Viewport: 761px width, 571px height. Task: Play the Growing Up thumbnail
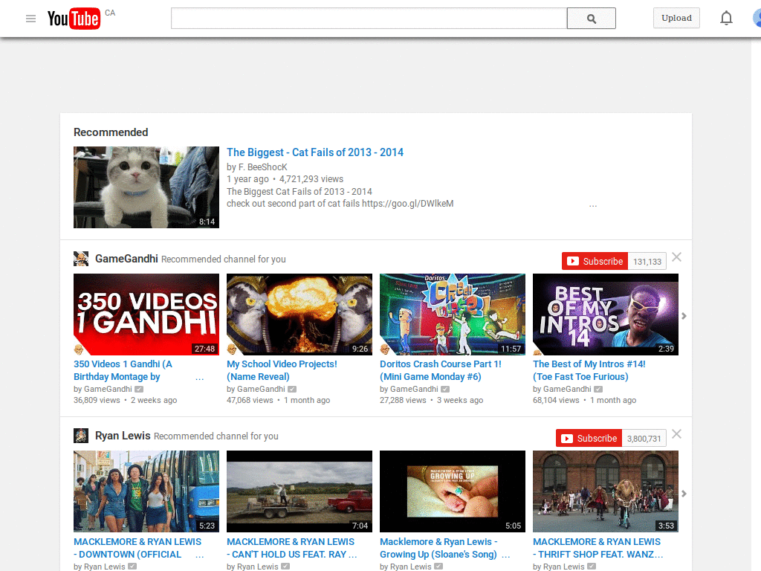(x=453, y=491)
